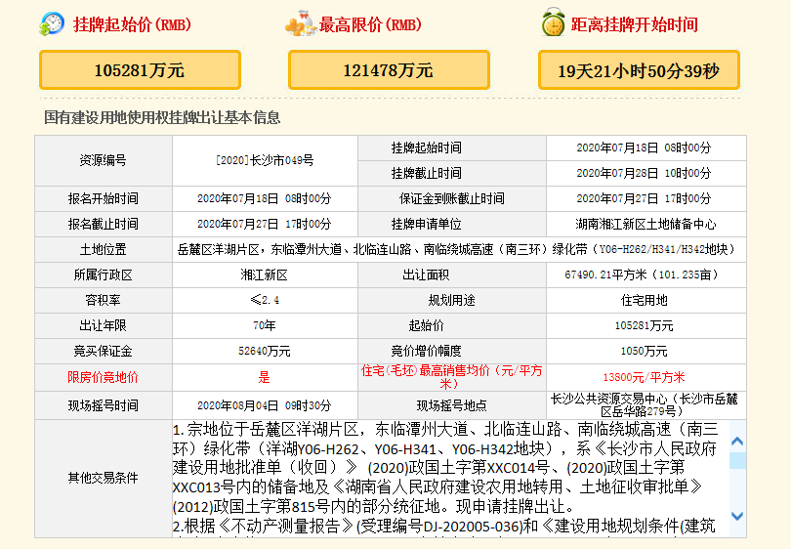This screenshot has height=549, width=791.
Task: Click the 竞价增价幅度 label cell
Action: [452, 352]
